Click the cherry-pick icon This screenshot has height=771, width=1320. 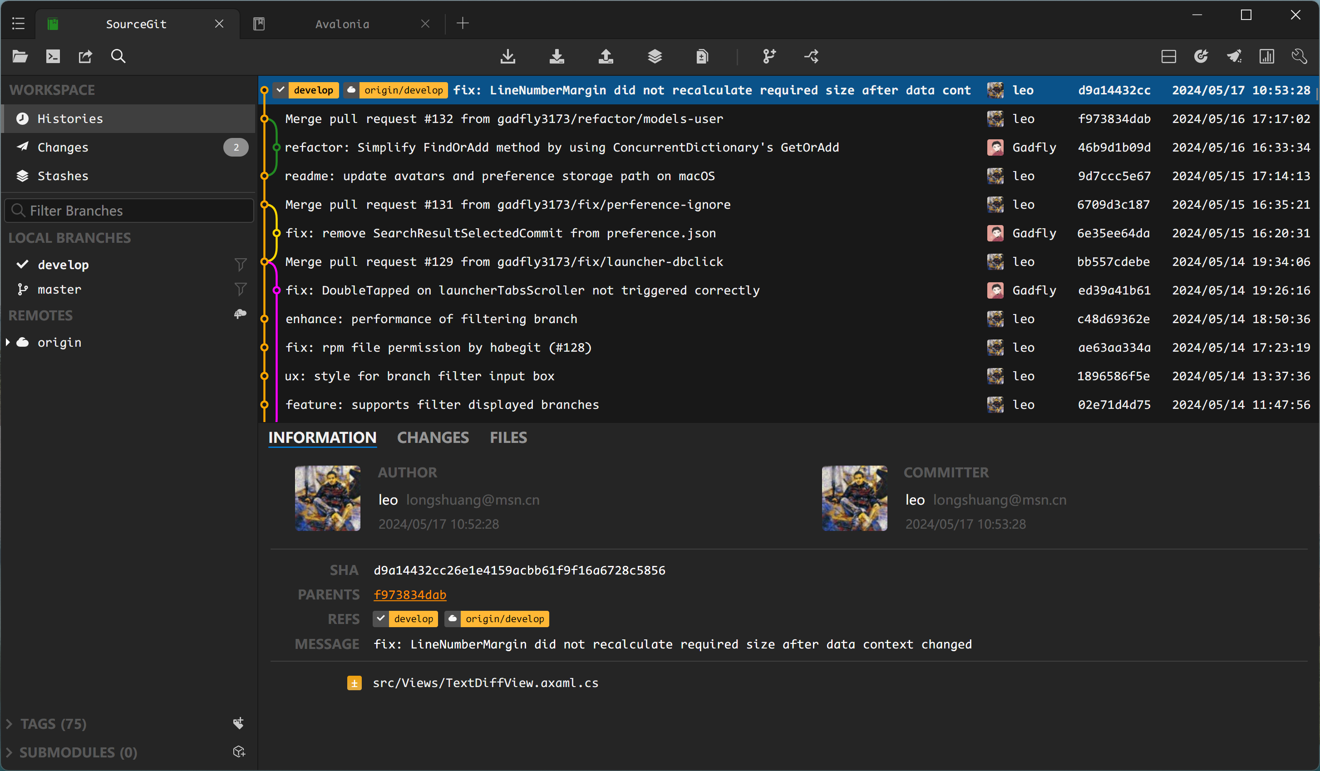click(1201, 57)
